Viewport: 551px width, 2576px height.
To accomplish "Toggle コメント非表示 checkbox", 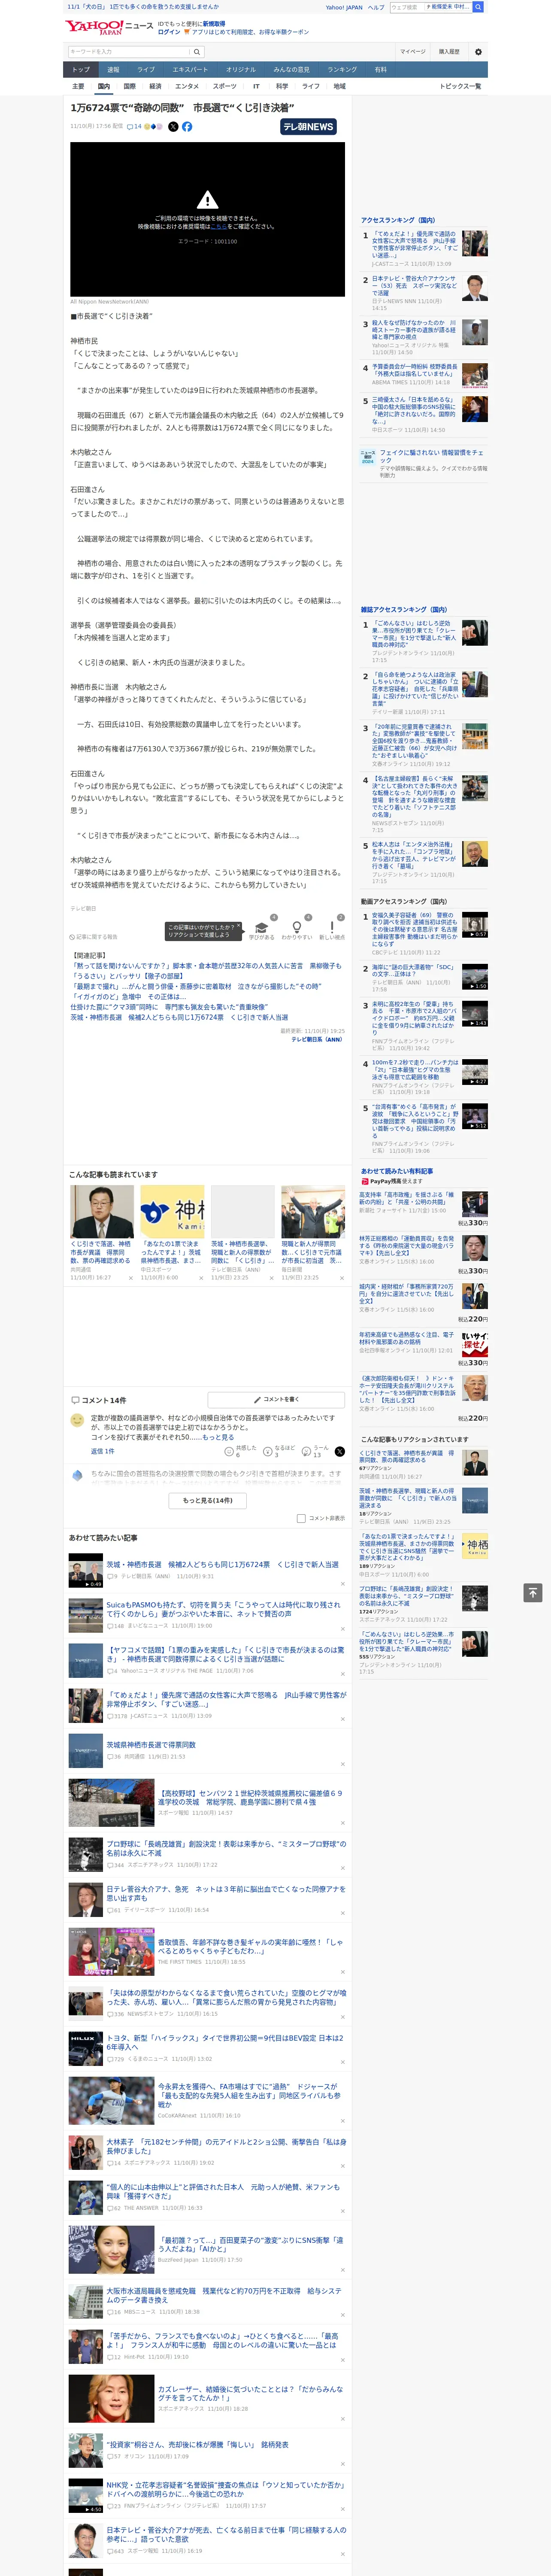I will 301,1518.
